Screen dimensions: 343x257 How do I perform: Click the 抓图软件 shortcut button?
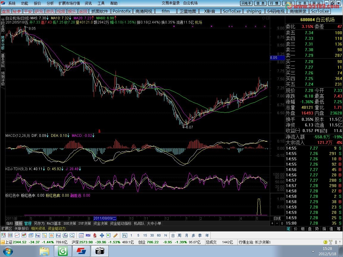pos(100,11)
